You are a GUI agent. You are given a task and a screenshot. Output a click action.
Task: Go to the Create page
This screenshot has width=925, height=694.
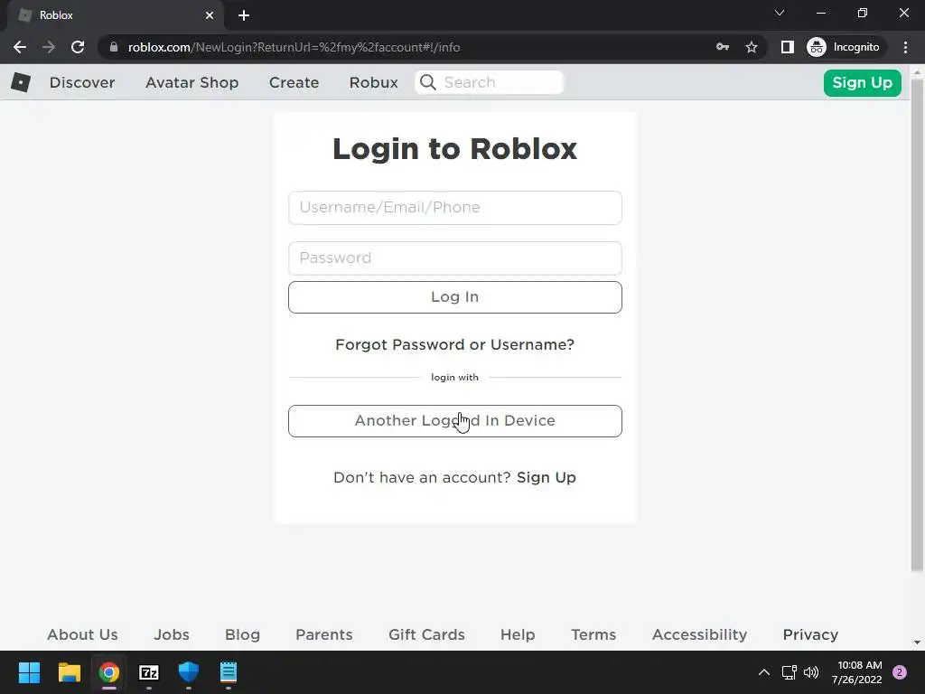294,82
